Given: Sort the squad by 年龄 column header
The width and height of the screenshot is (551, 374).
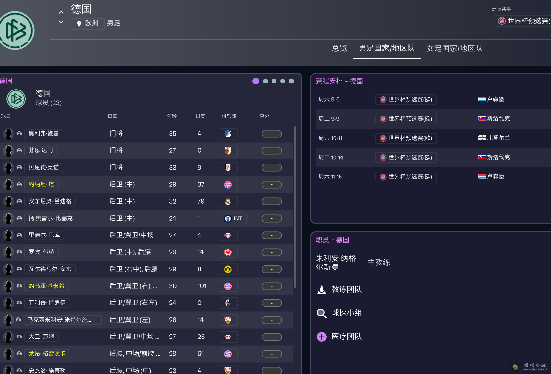Looking at the screenshot, I should click(172, 116).
